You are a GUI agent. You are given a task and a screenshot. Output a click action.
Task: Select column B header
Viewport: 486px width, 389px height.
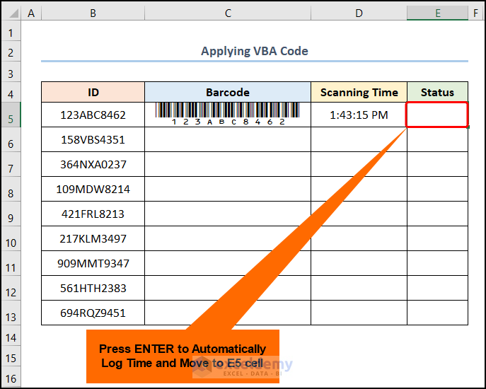click(93, 13)
